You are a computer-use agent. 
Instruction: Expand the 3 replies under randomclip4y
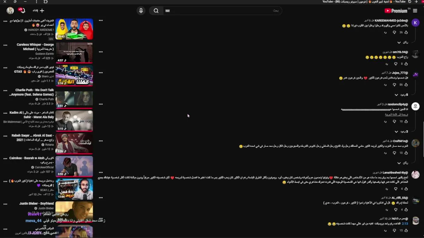pos(401,132)
